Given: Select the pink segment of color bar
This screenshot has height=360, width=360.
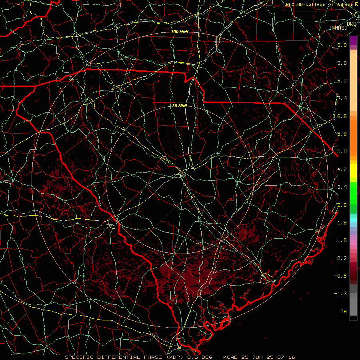Looking at the screenshot, I should (x=353, y=242).
